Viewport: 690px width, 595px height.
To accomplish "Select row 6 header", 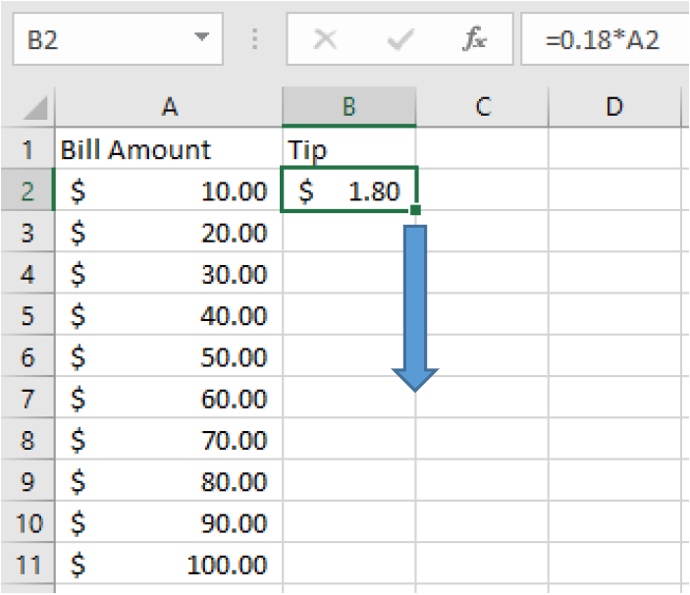I will (27, 356).
